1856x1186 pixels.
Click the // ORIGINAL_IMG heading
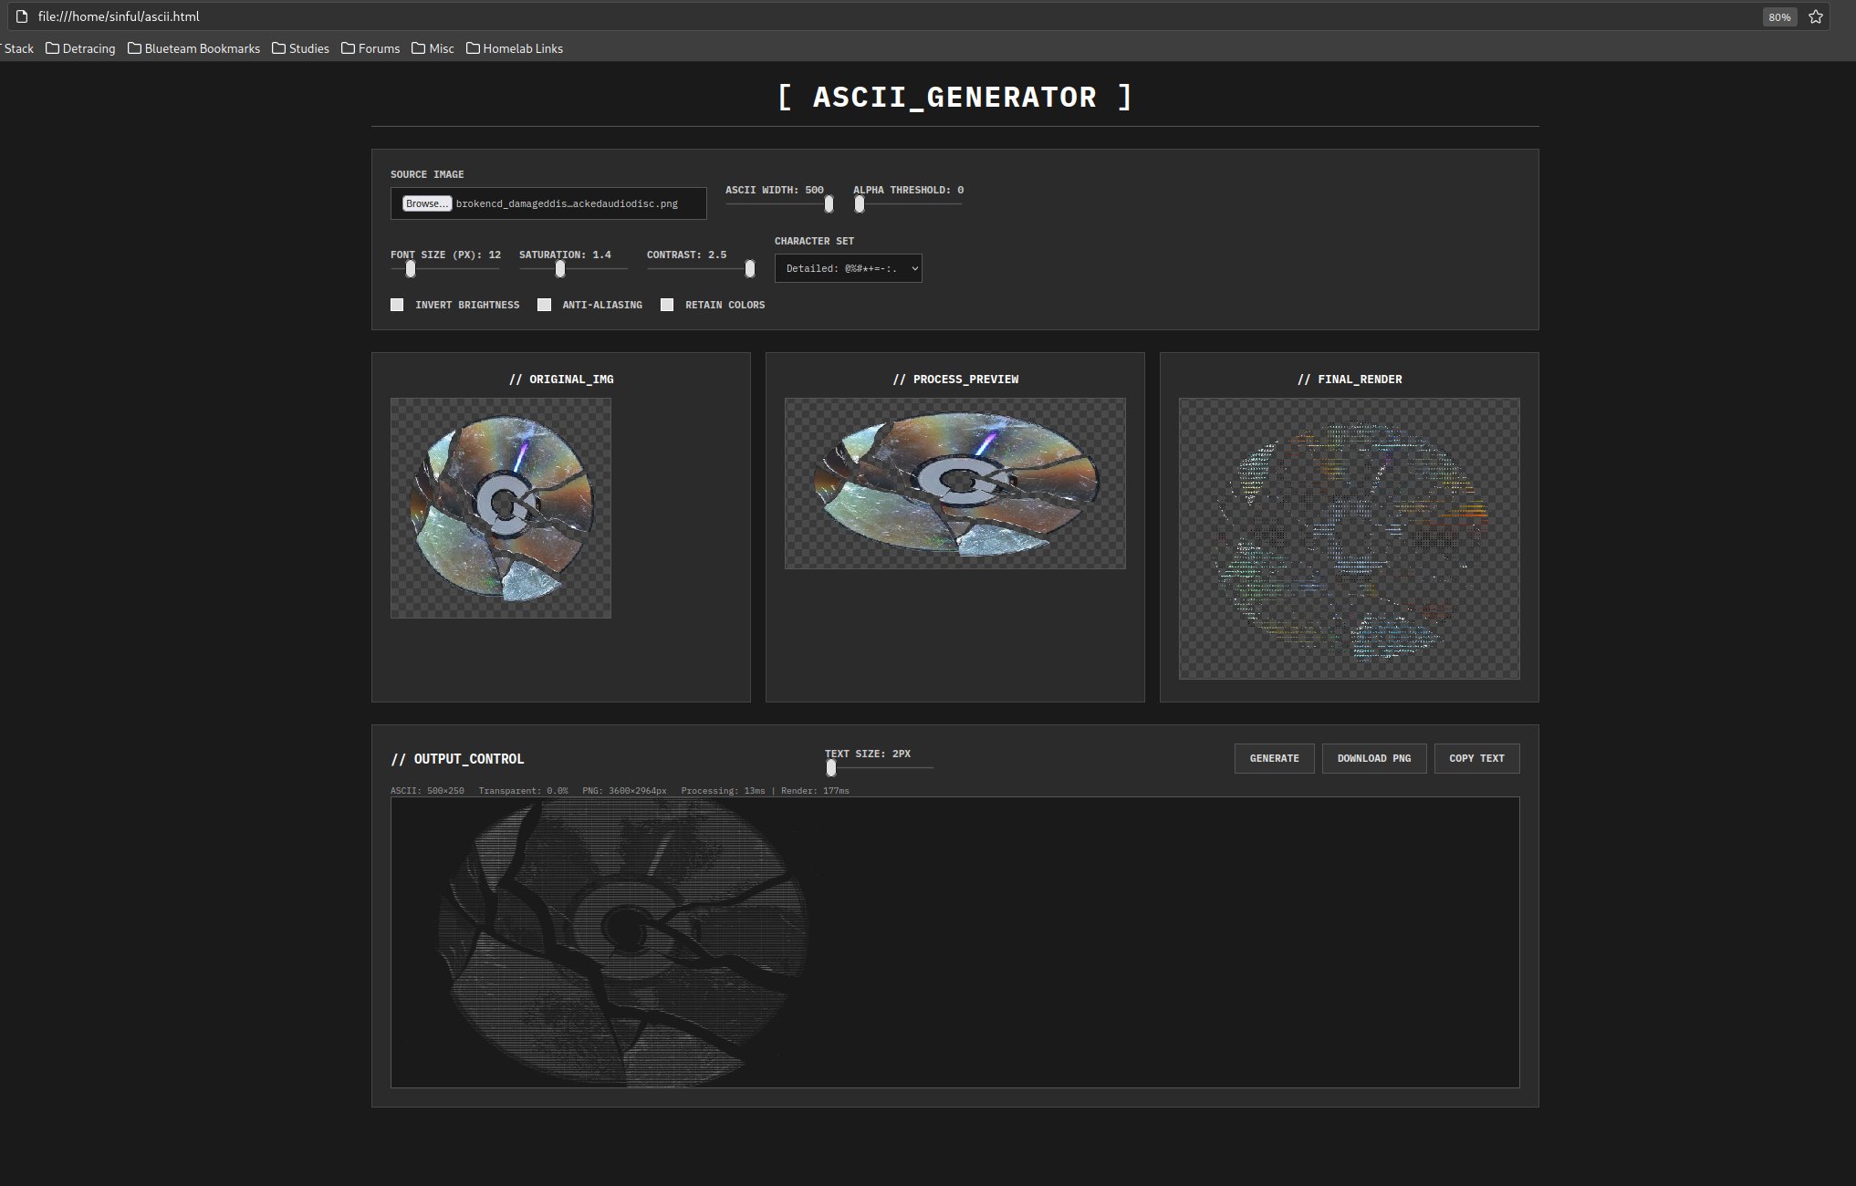[561, 379]
